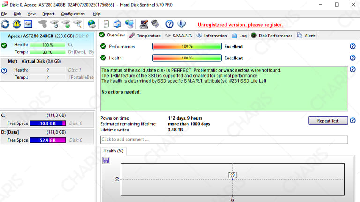Click the globe over disk toolbar icon

91,24
